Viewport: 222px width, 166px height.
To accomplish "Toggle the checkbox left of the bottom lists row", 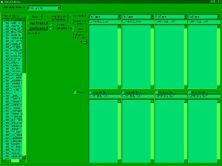I will (x=74, y=92).
